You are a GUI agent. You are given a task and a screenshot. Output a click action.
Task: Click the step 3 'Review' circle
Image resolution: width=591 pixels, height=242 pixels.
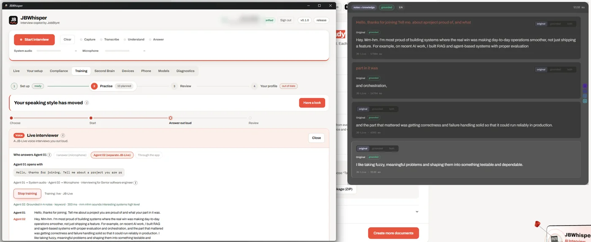click(x=174, y=86)
